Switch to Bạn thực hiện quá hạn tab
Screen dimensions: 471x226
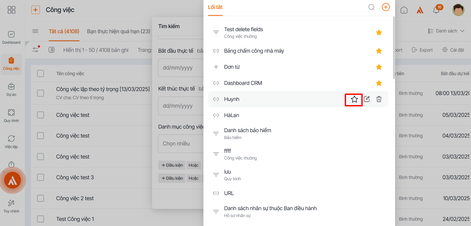pos(119,31)
